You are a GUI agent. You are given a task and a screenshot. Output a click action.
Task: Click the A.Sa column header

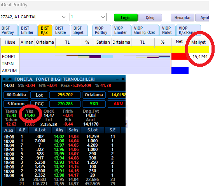tap(9, 130)
